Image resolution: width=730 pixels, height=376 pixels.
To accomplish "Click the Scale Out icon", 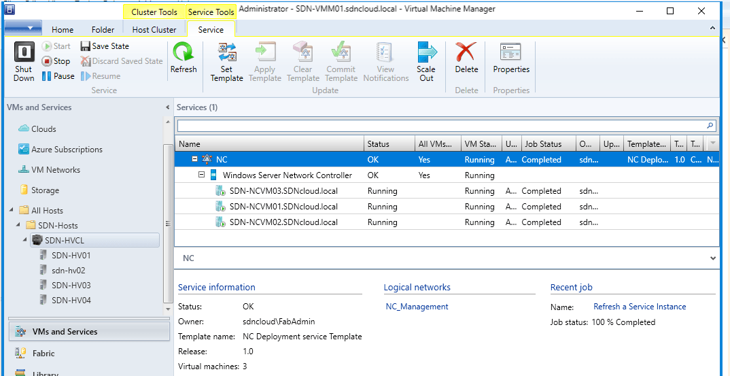I will coord(426,52).
